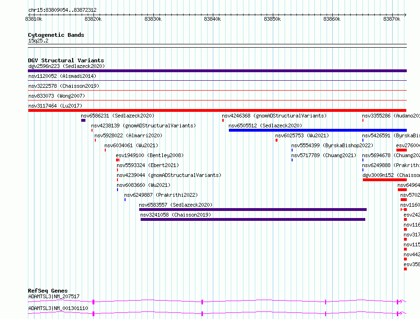Screen dimensions: 420x319
Task: Select the nsv6586231 (Sedlazeck2020) label
Action: (x=118, y=116)
